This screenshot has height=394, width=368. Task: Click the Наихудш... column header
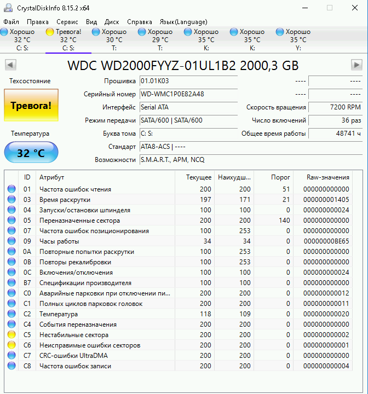pyautogui.click(x=234, y=177)
